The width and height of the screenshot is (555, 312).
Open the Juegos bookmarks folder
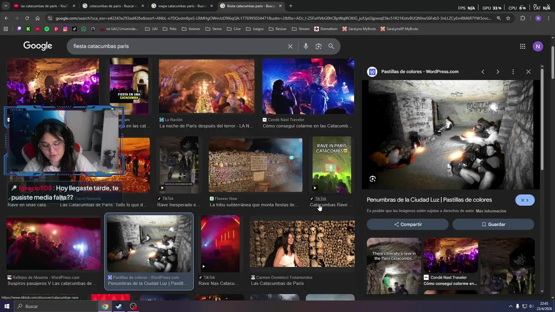pos(255,29)
